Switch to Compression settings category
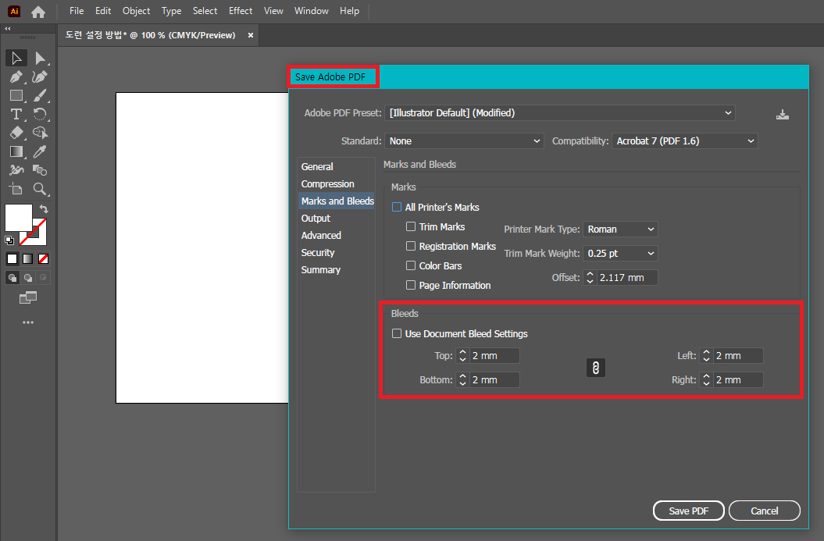 tap(336, 183)
